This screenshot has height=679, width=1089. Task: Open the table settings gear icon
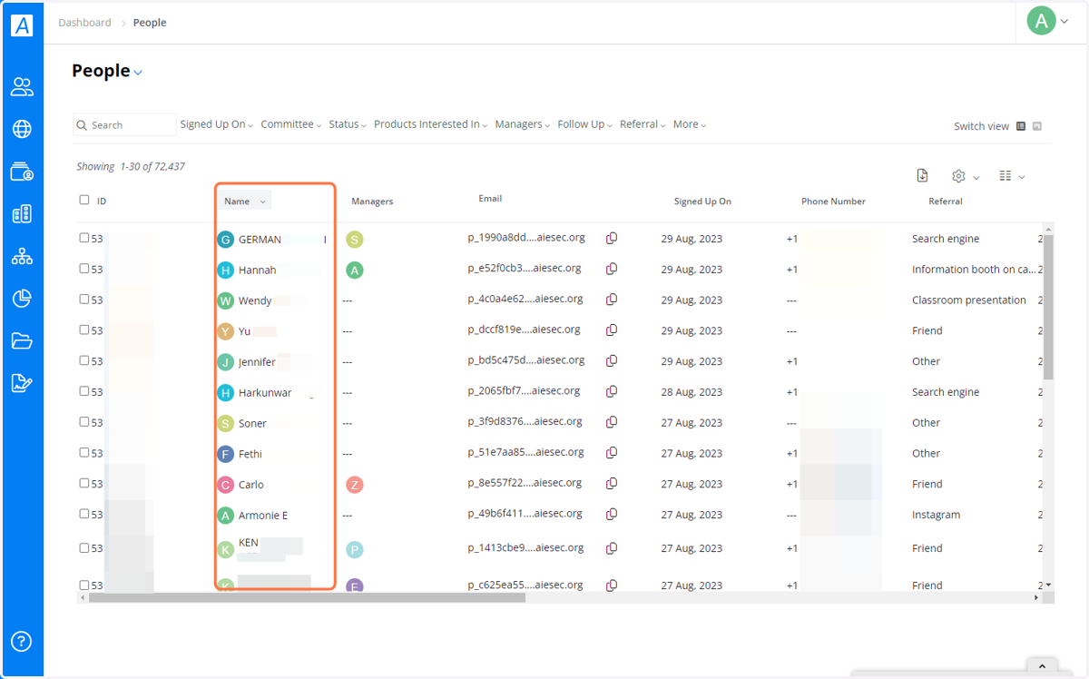(958, 176)
